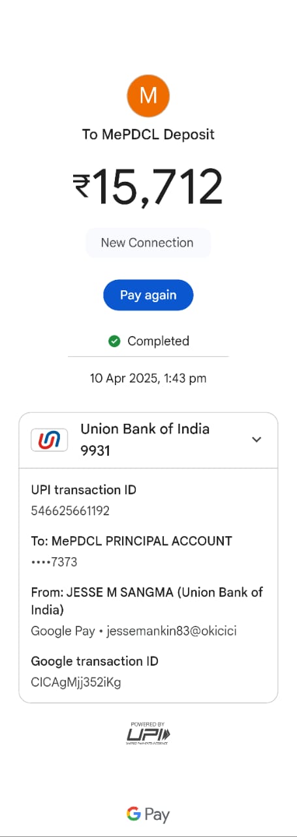Select the To MePDCL Deposit title
This screenshot has width=297, height=837.
coord(148,135)
